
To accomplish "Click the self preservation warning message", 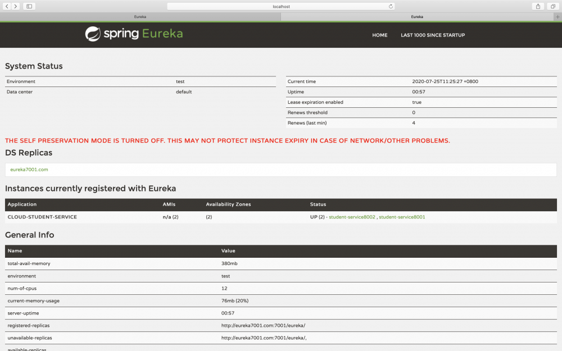I will pos(226,140).
